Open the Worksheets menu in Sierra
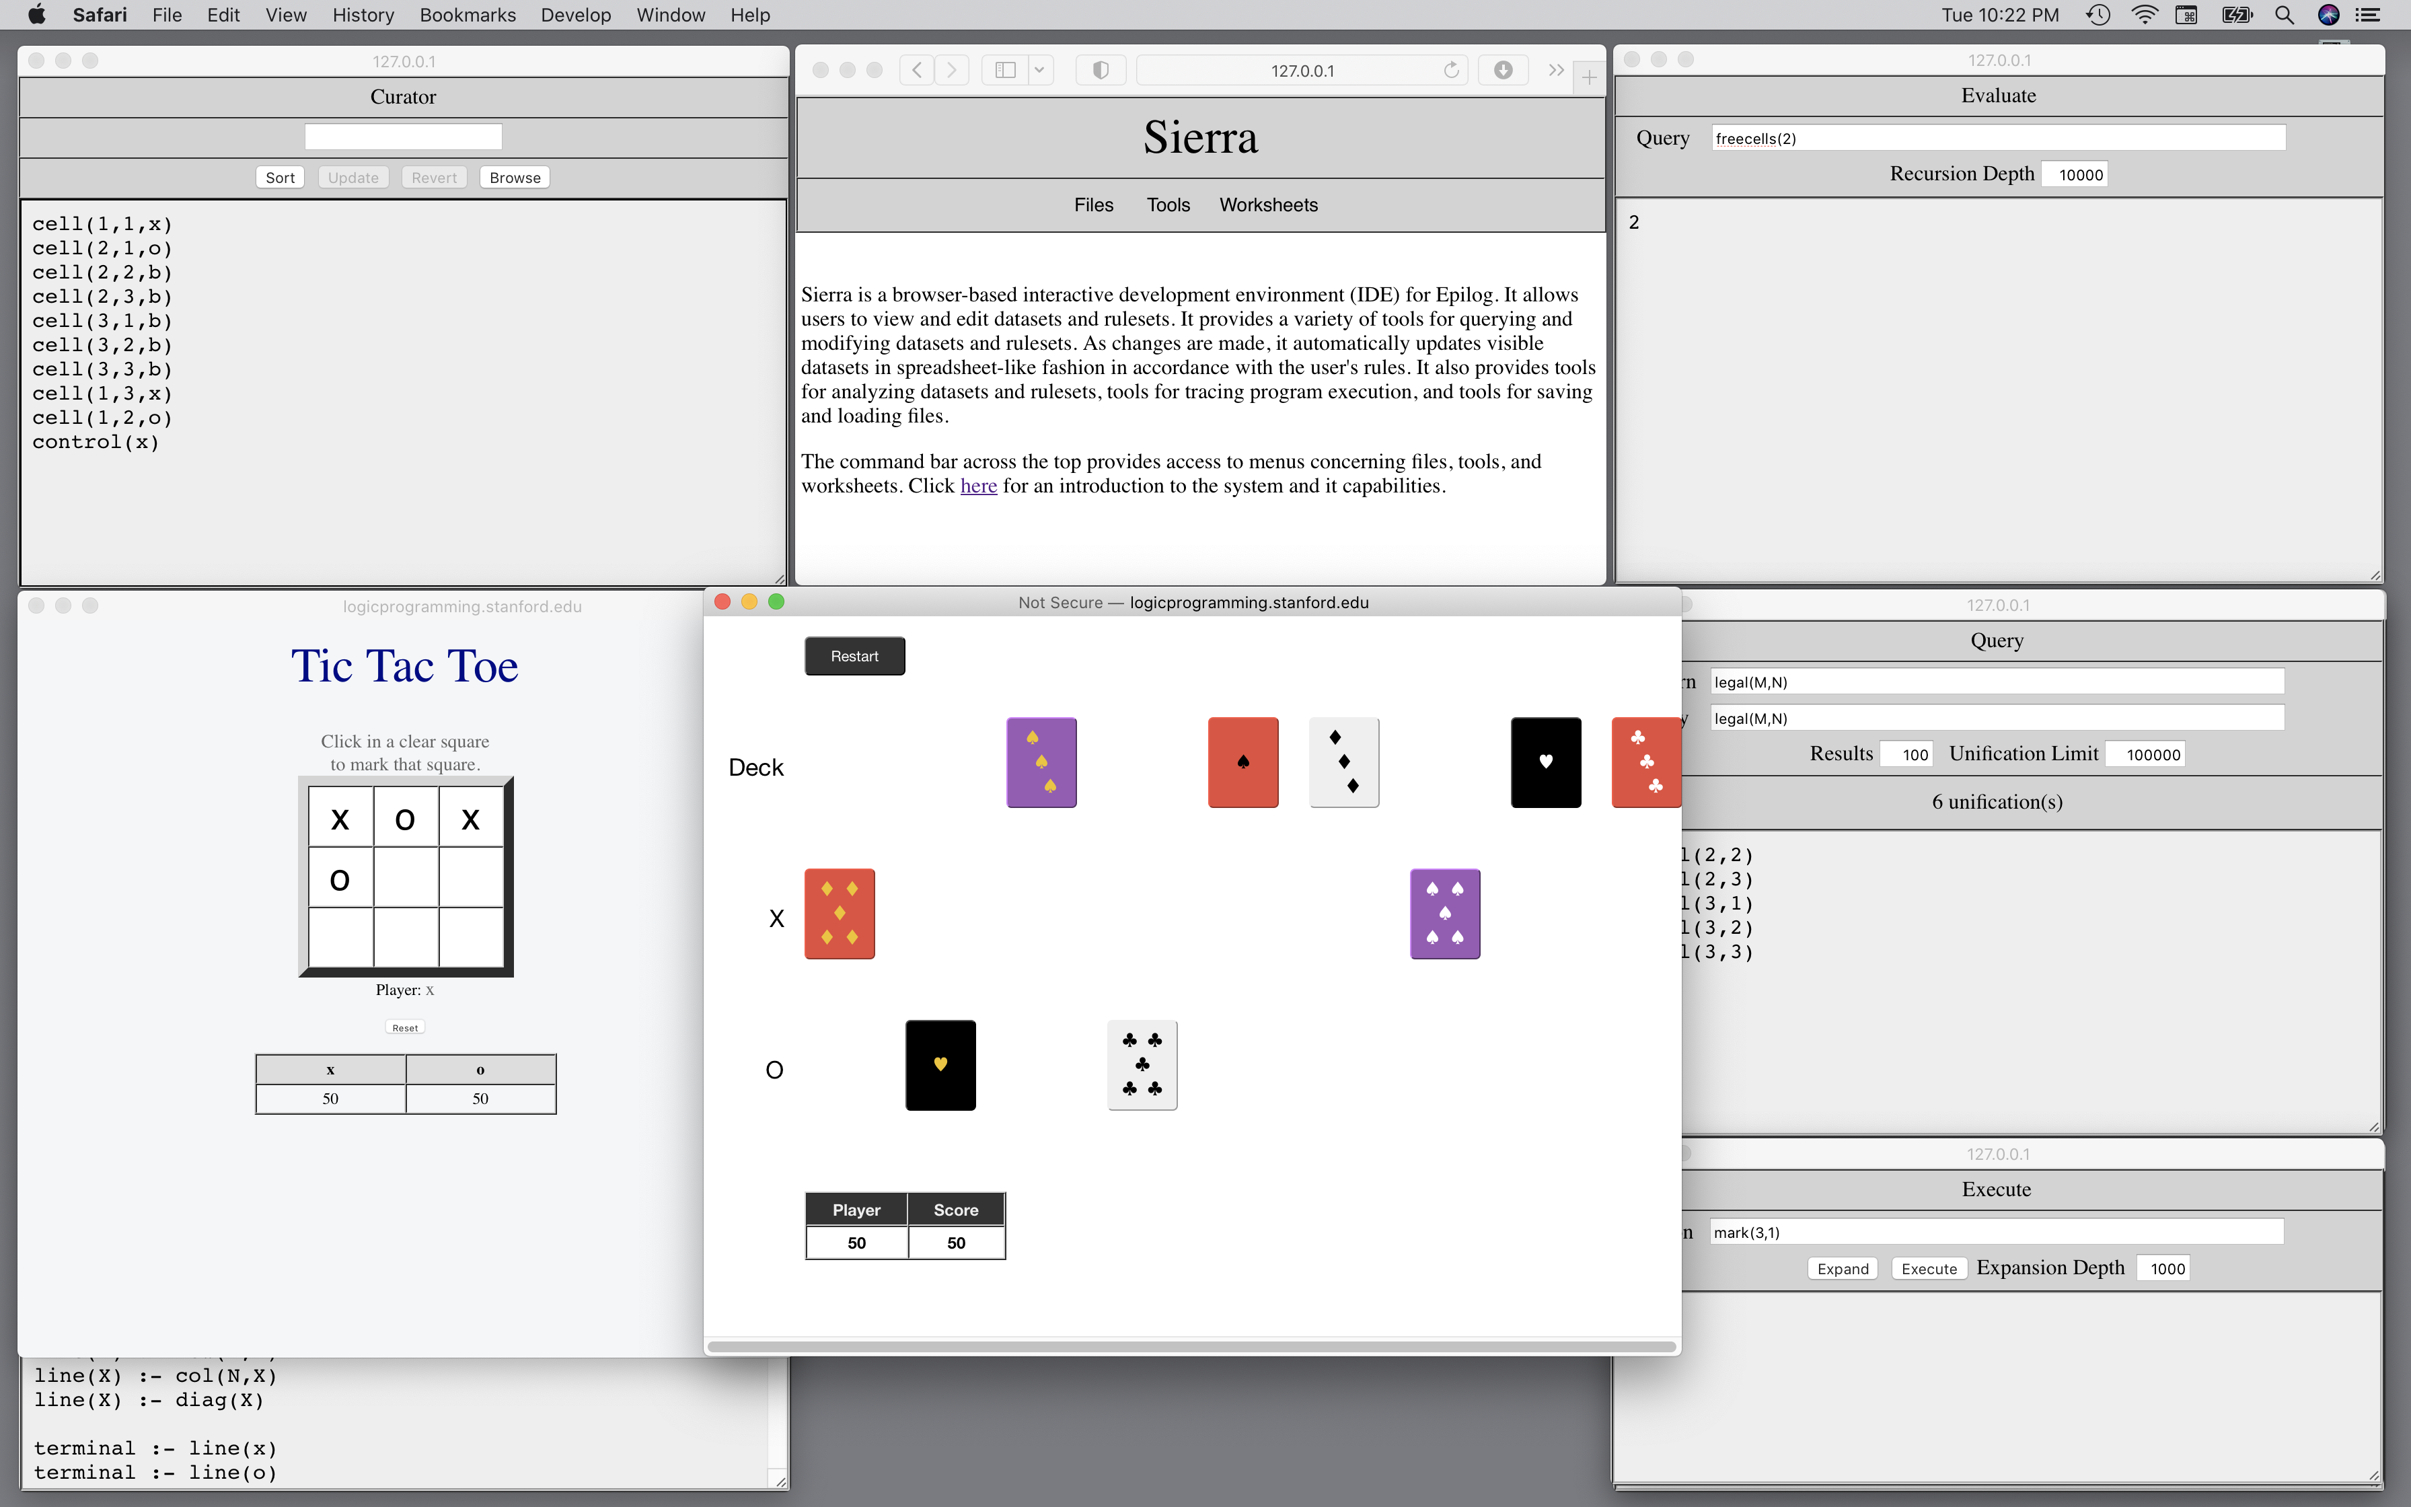 1267,205
